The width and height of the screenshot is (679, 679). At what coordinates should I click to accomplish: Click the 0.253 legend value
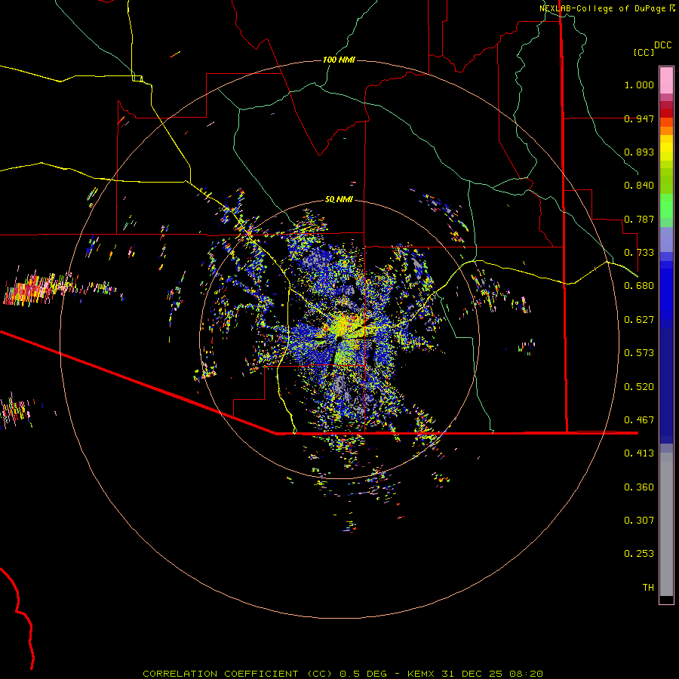tap(639, 554)
